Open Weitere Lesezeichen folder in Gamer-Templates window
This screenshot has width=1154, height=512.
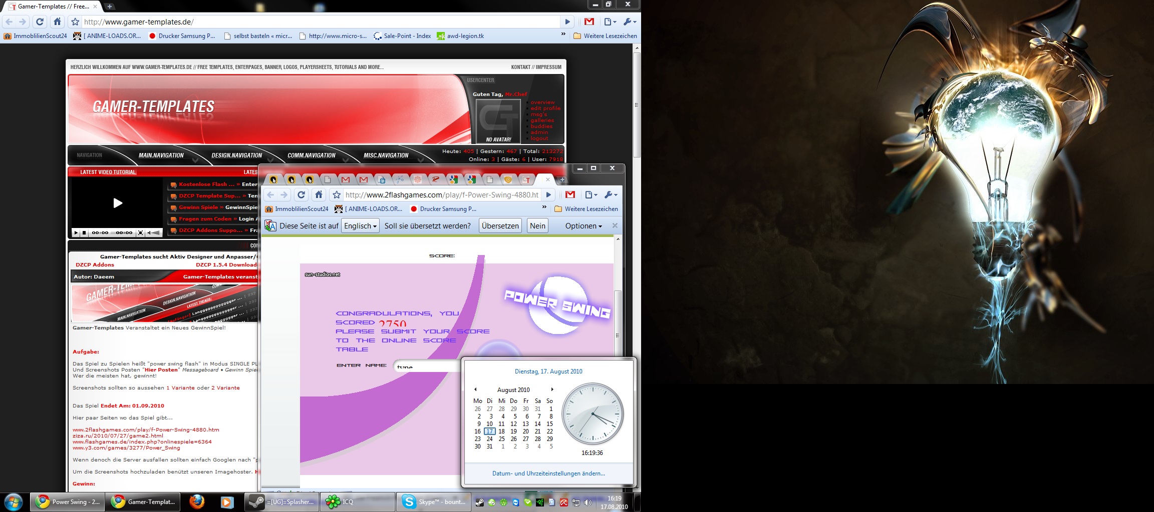605,36
